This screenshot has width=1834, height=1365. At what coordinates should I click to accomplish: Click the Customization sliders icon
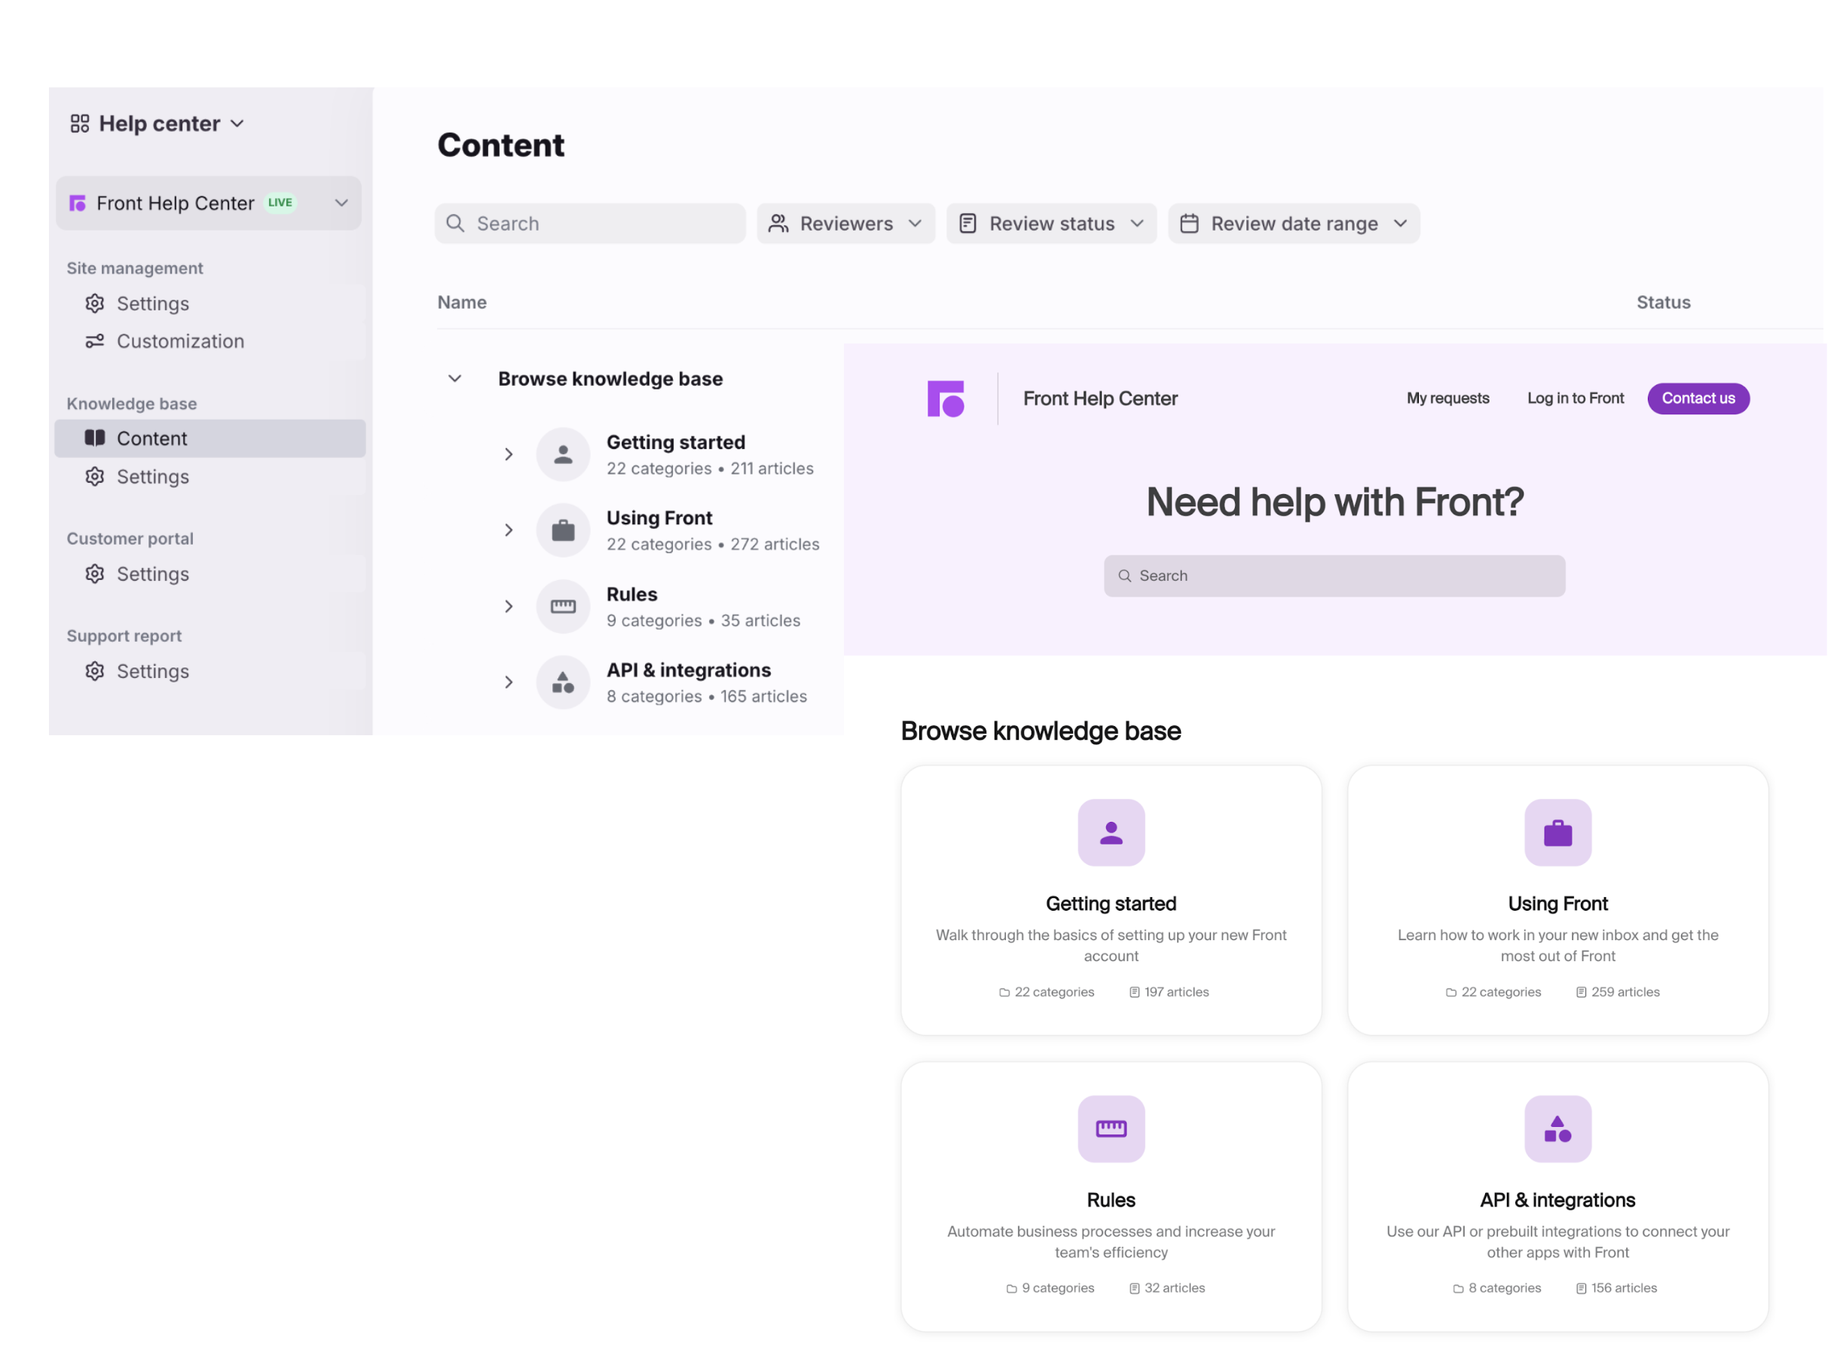[x=95, y=341]
